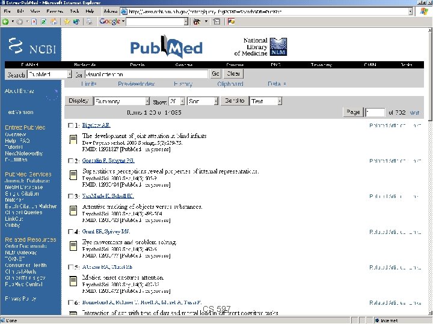Open the Google logo menu arrow

click(x=123, y=22)
